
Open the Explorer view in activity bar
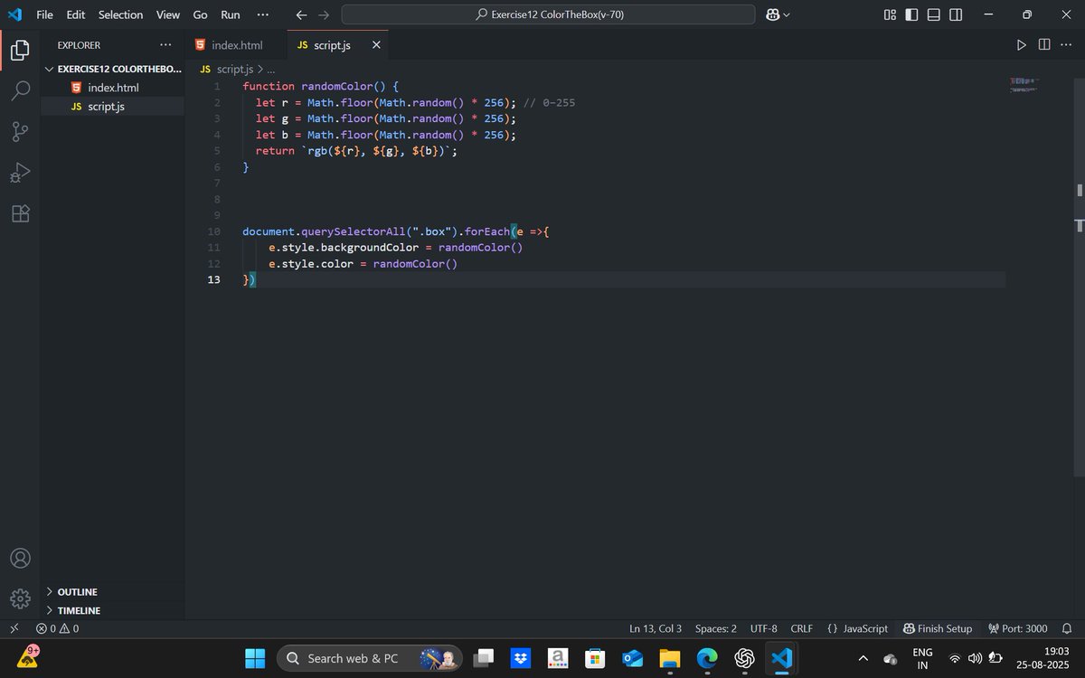coord(20,51)
